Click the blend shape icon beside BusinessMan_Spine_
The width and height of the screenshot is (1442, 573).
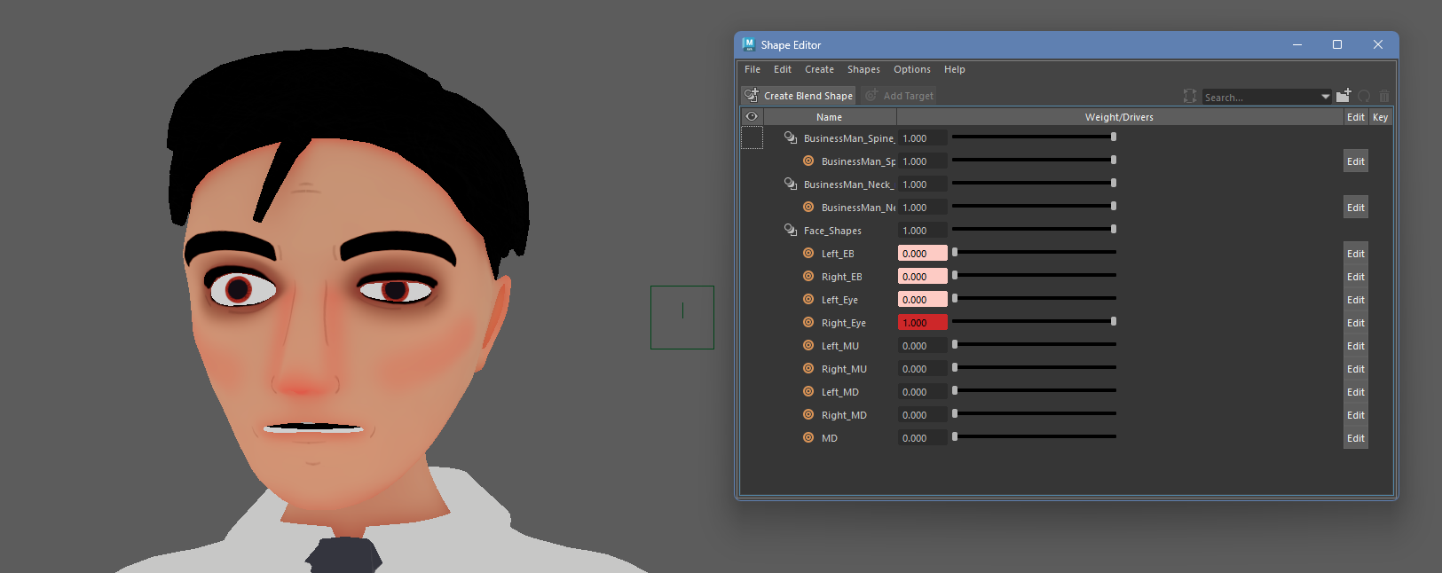pyautogui.click(x=791, y=137)
